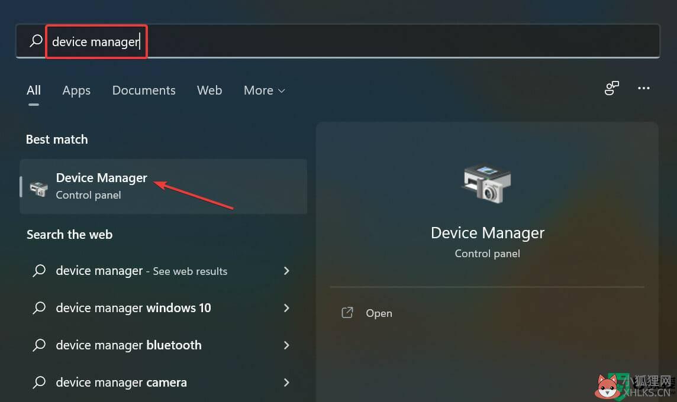
Task: Expand the 'device manager windows 10' chevron
Action: (x=286, y=308)
